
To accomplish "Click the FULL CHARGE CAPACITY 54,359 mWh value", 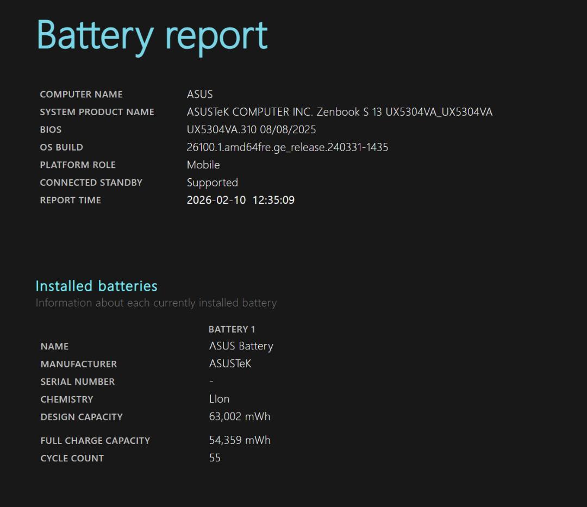I will coord(239,440).
